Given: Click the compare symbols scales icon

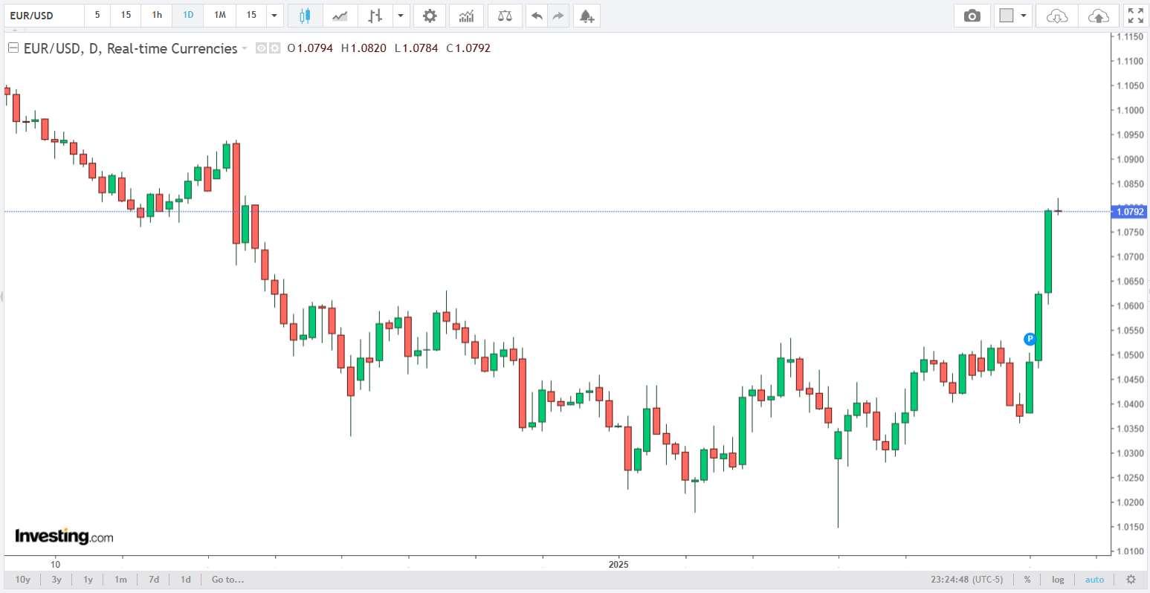Looking at the screenshot, I should click(505, 16).
